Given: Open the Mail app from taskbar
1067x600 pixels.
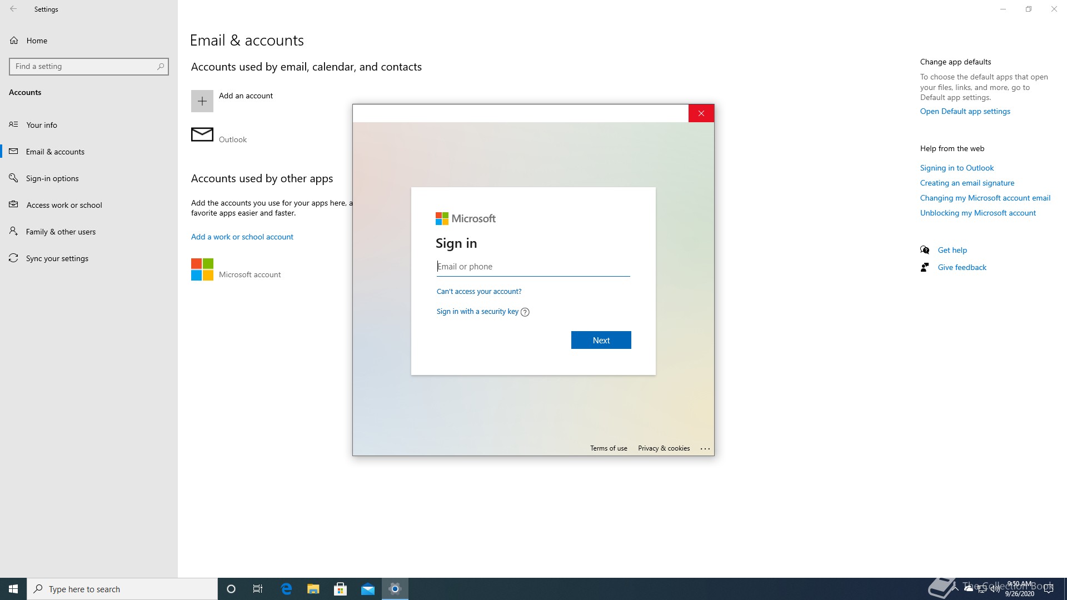Looking at the screenshot, I should coord(368,589).
